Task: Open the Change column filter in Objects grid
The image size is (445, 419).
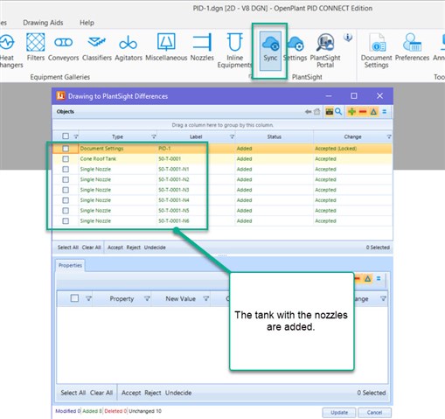Action: (389, 136)
